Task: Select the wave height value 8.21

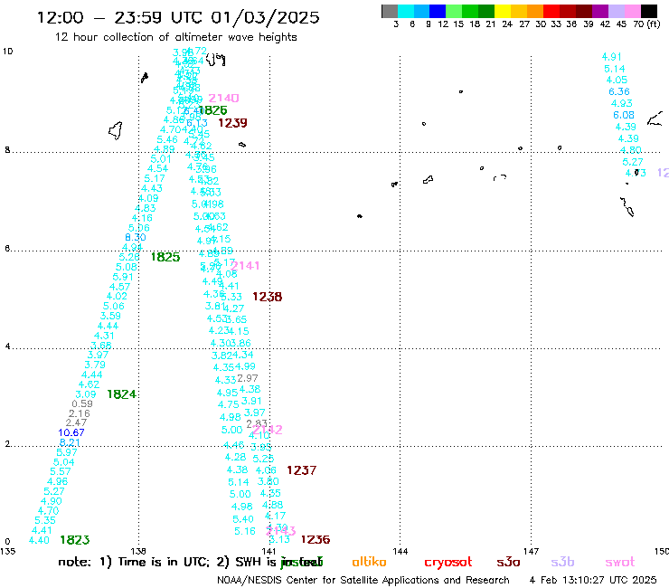Action: pos(70,442)
